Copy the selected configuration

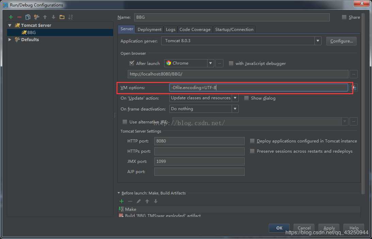pos(28,17)
